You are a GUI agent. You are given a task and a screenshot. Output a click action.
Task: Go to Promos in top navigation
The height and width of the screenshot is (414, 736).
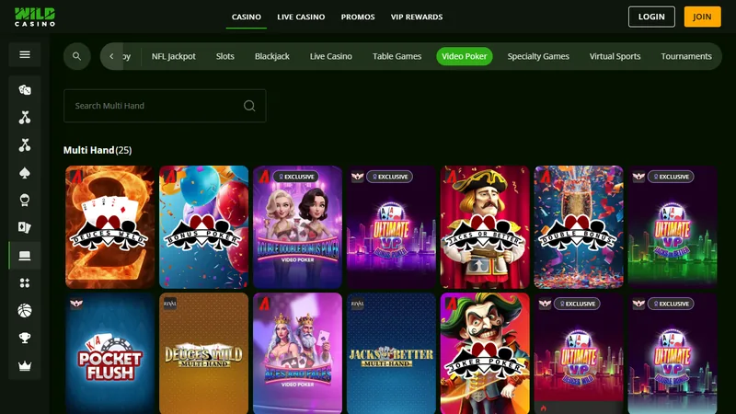click(358, 17)
